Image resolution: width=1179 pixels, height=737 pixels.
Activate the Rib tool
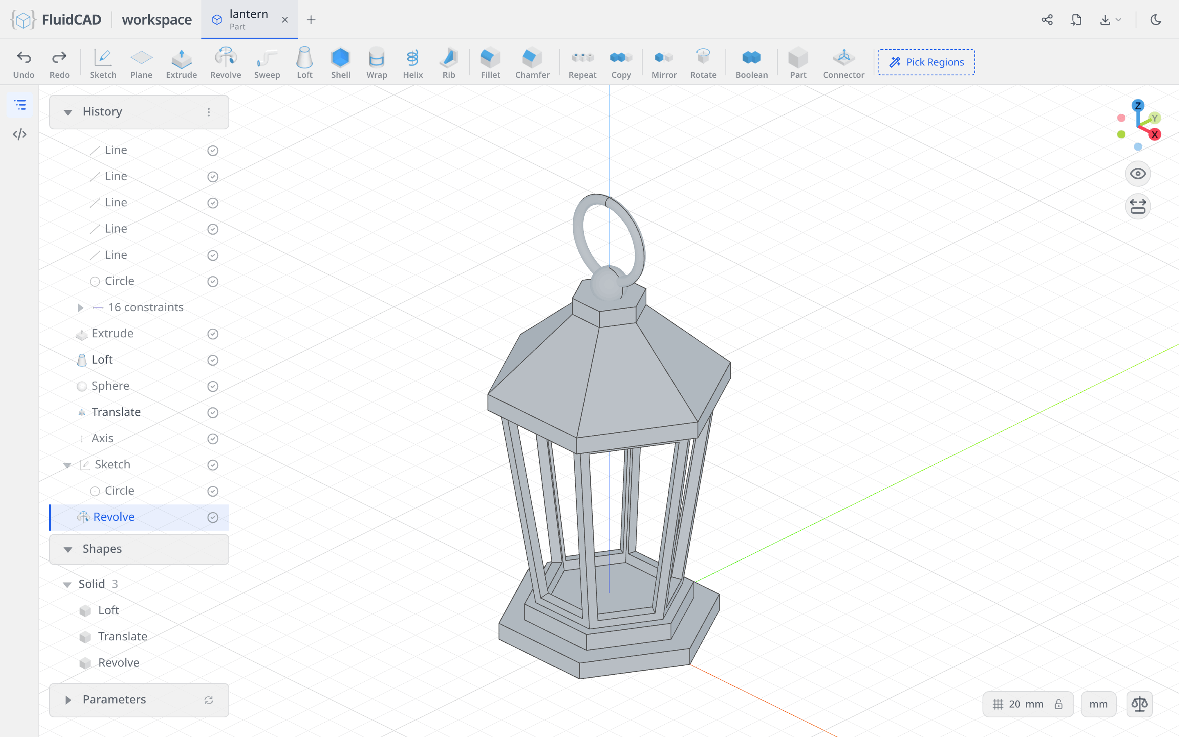coord(449,63)
